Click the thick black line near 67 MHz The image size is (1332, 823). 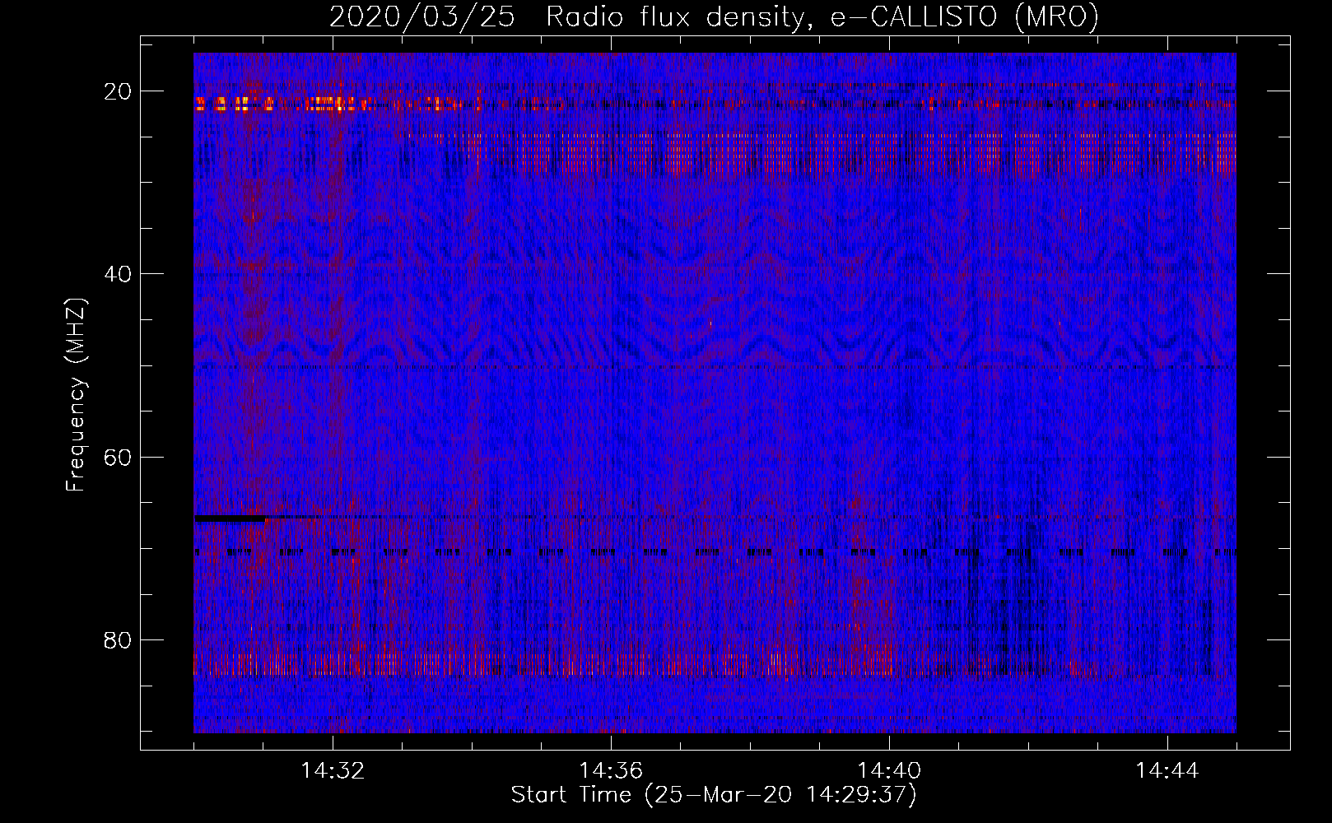231,518
